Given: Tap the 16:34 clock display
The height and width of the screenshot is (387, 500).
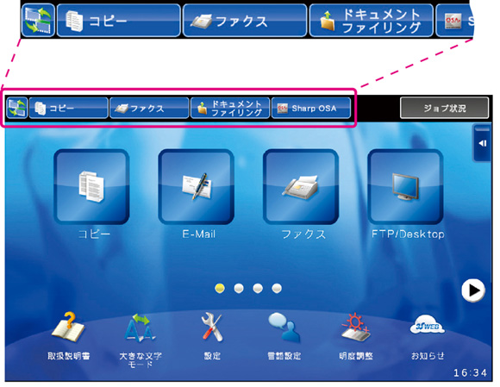Looking at the screenshot, I should click(471, 372).
